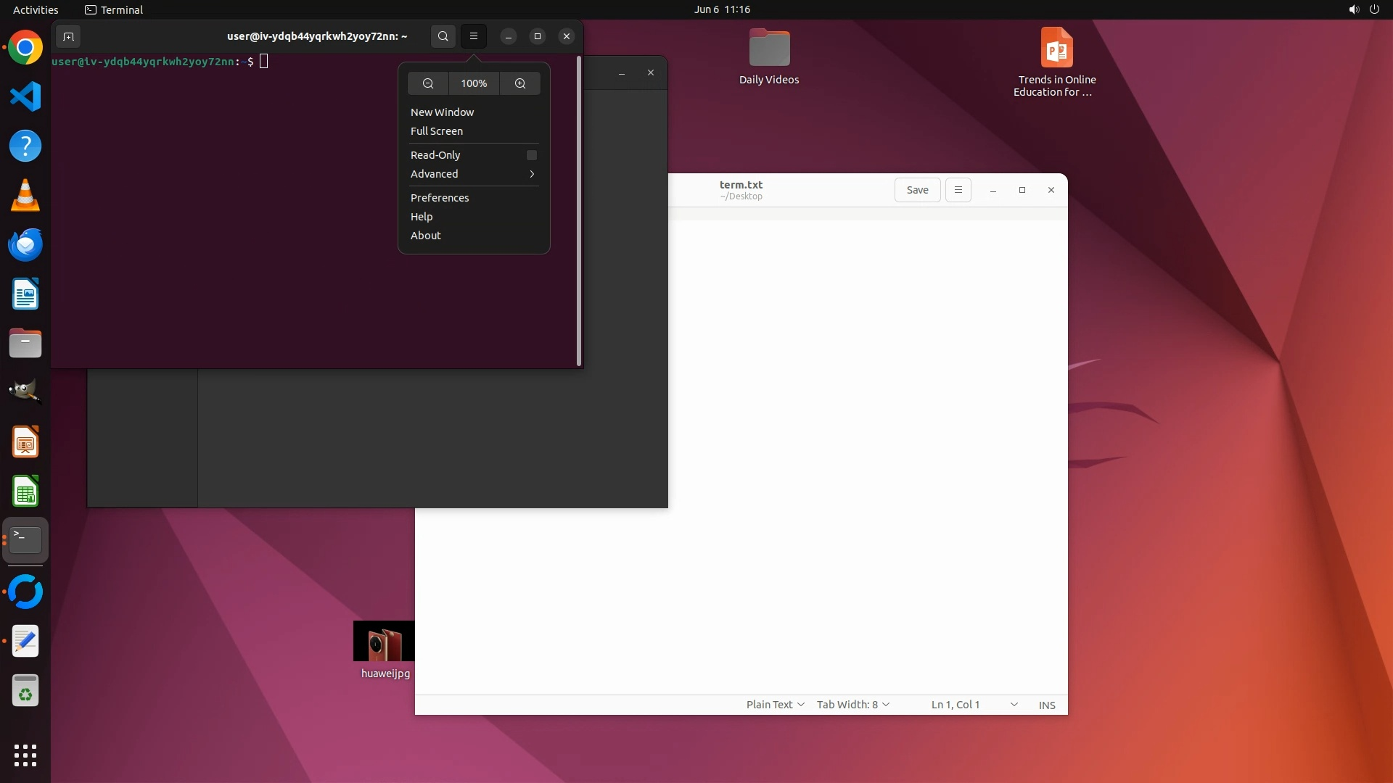The width and height of the screenshot is (1393, 783).
Task: Enable the Read-Only checkbox
Action: (x=531, y=155)
